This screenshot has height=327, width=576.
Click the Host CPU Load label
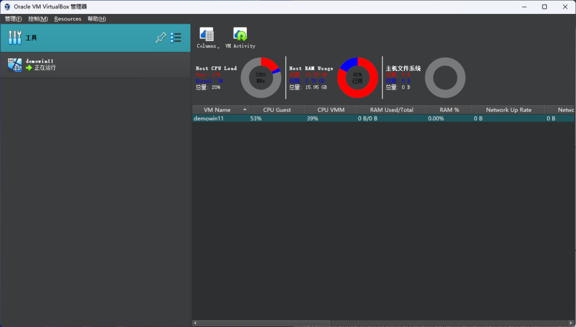[217, 68]
